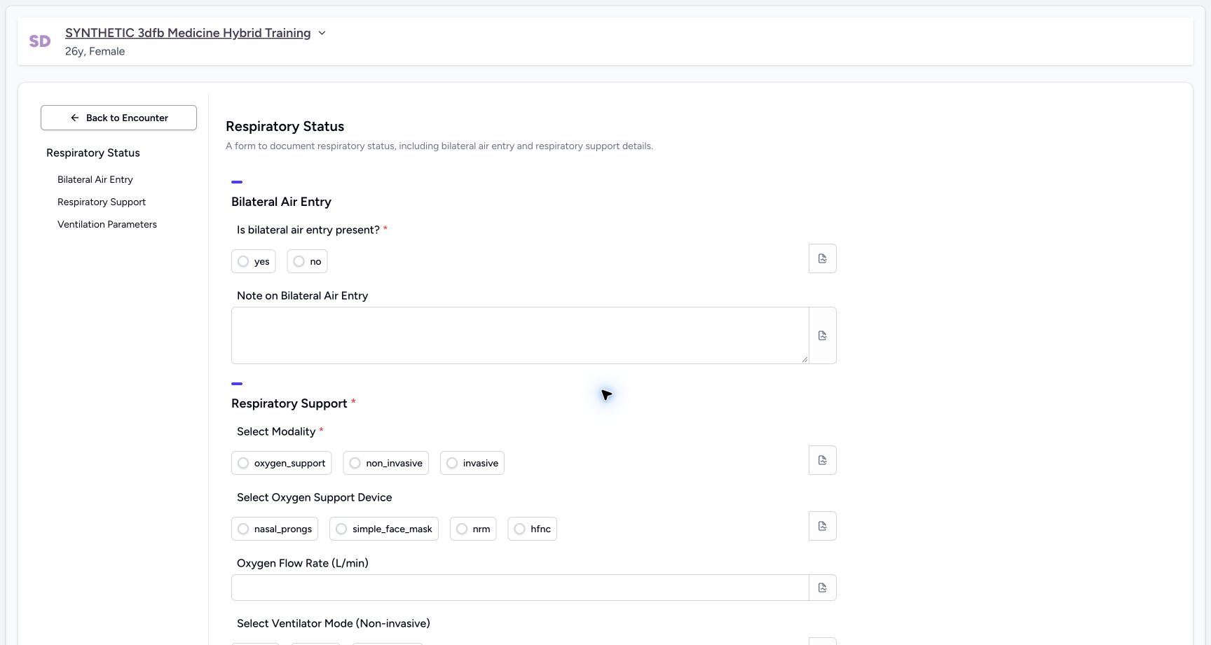Select nrm oxygen device

coord(473,529)
